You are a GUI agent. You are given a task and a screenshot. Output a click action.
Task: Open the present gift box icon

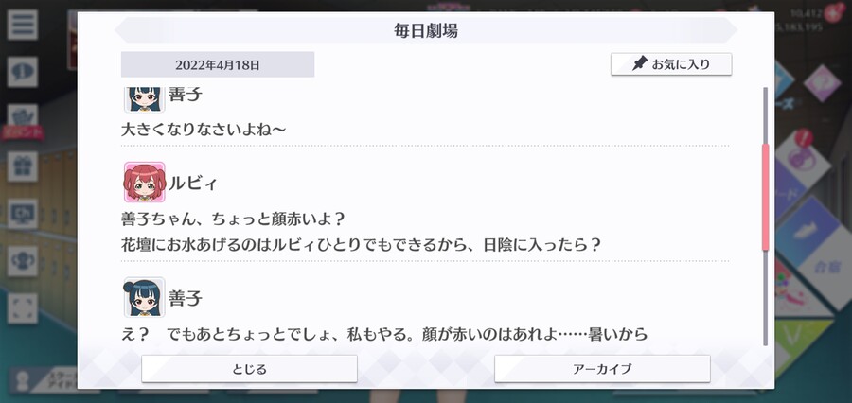click(x=23, y=166)
